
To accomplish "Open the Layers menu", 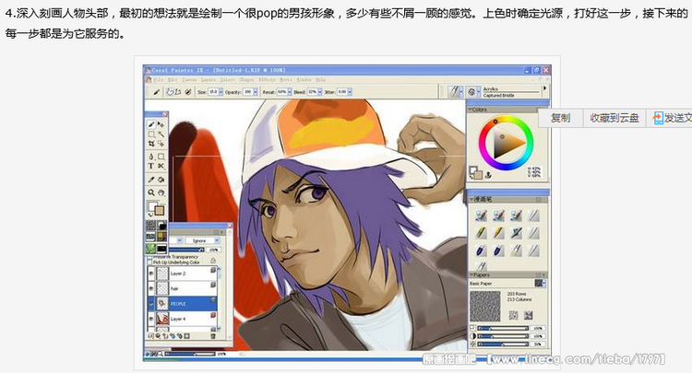I will [x=209, y=80].
